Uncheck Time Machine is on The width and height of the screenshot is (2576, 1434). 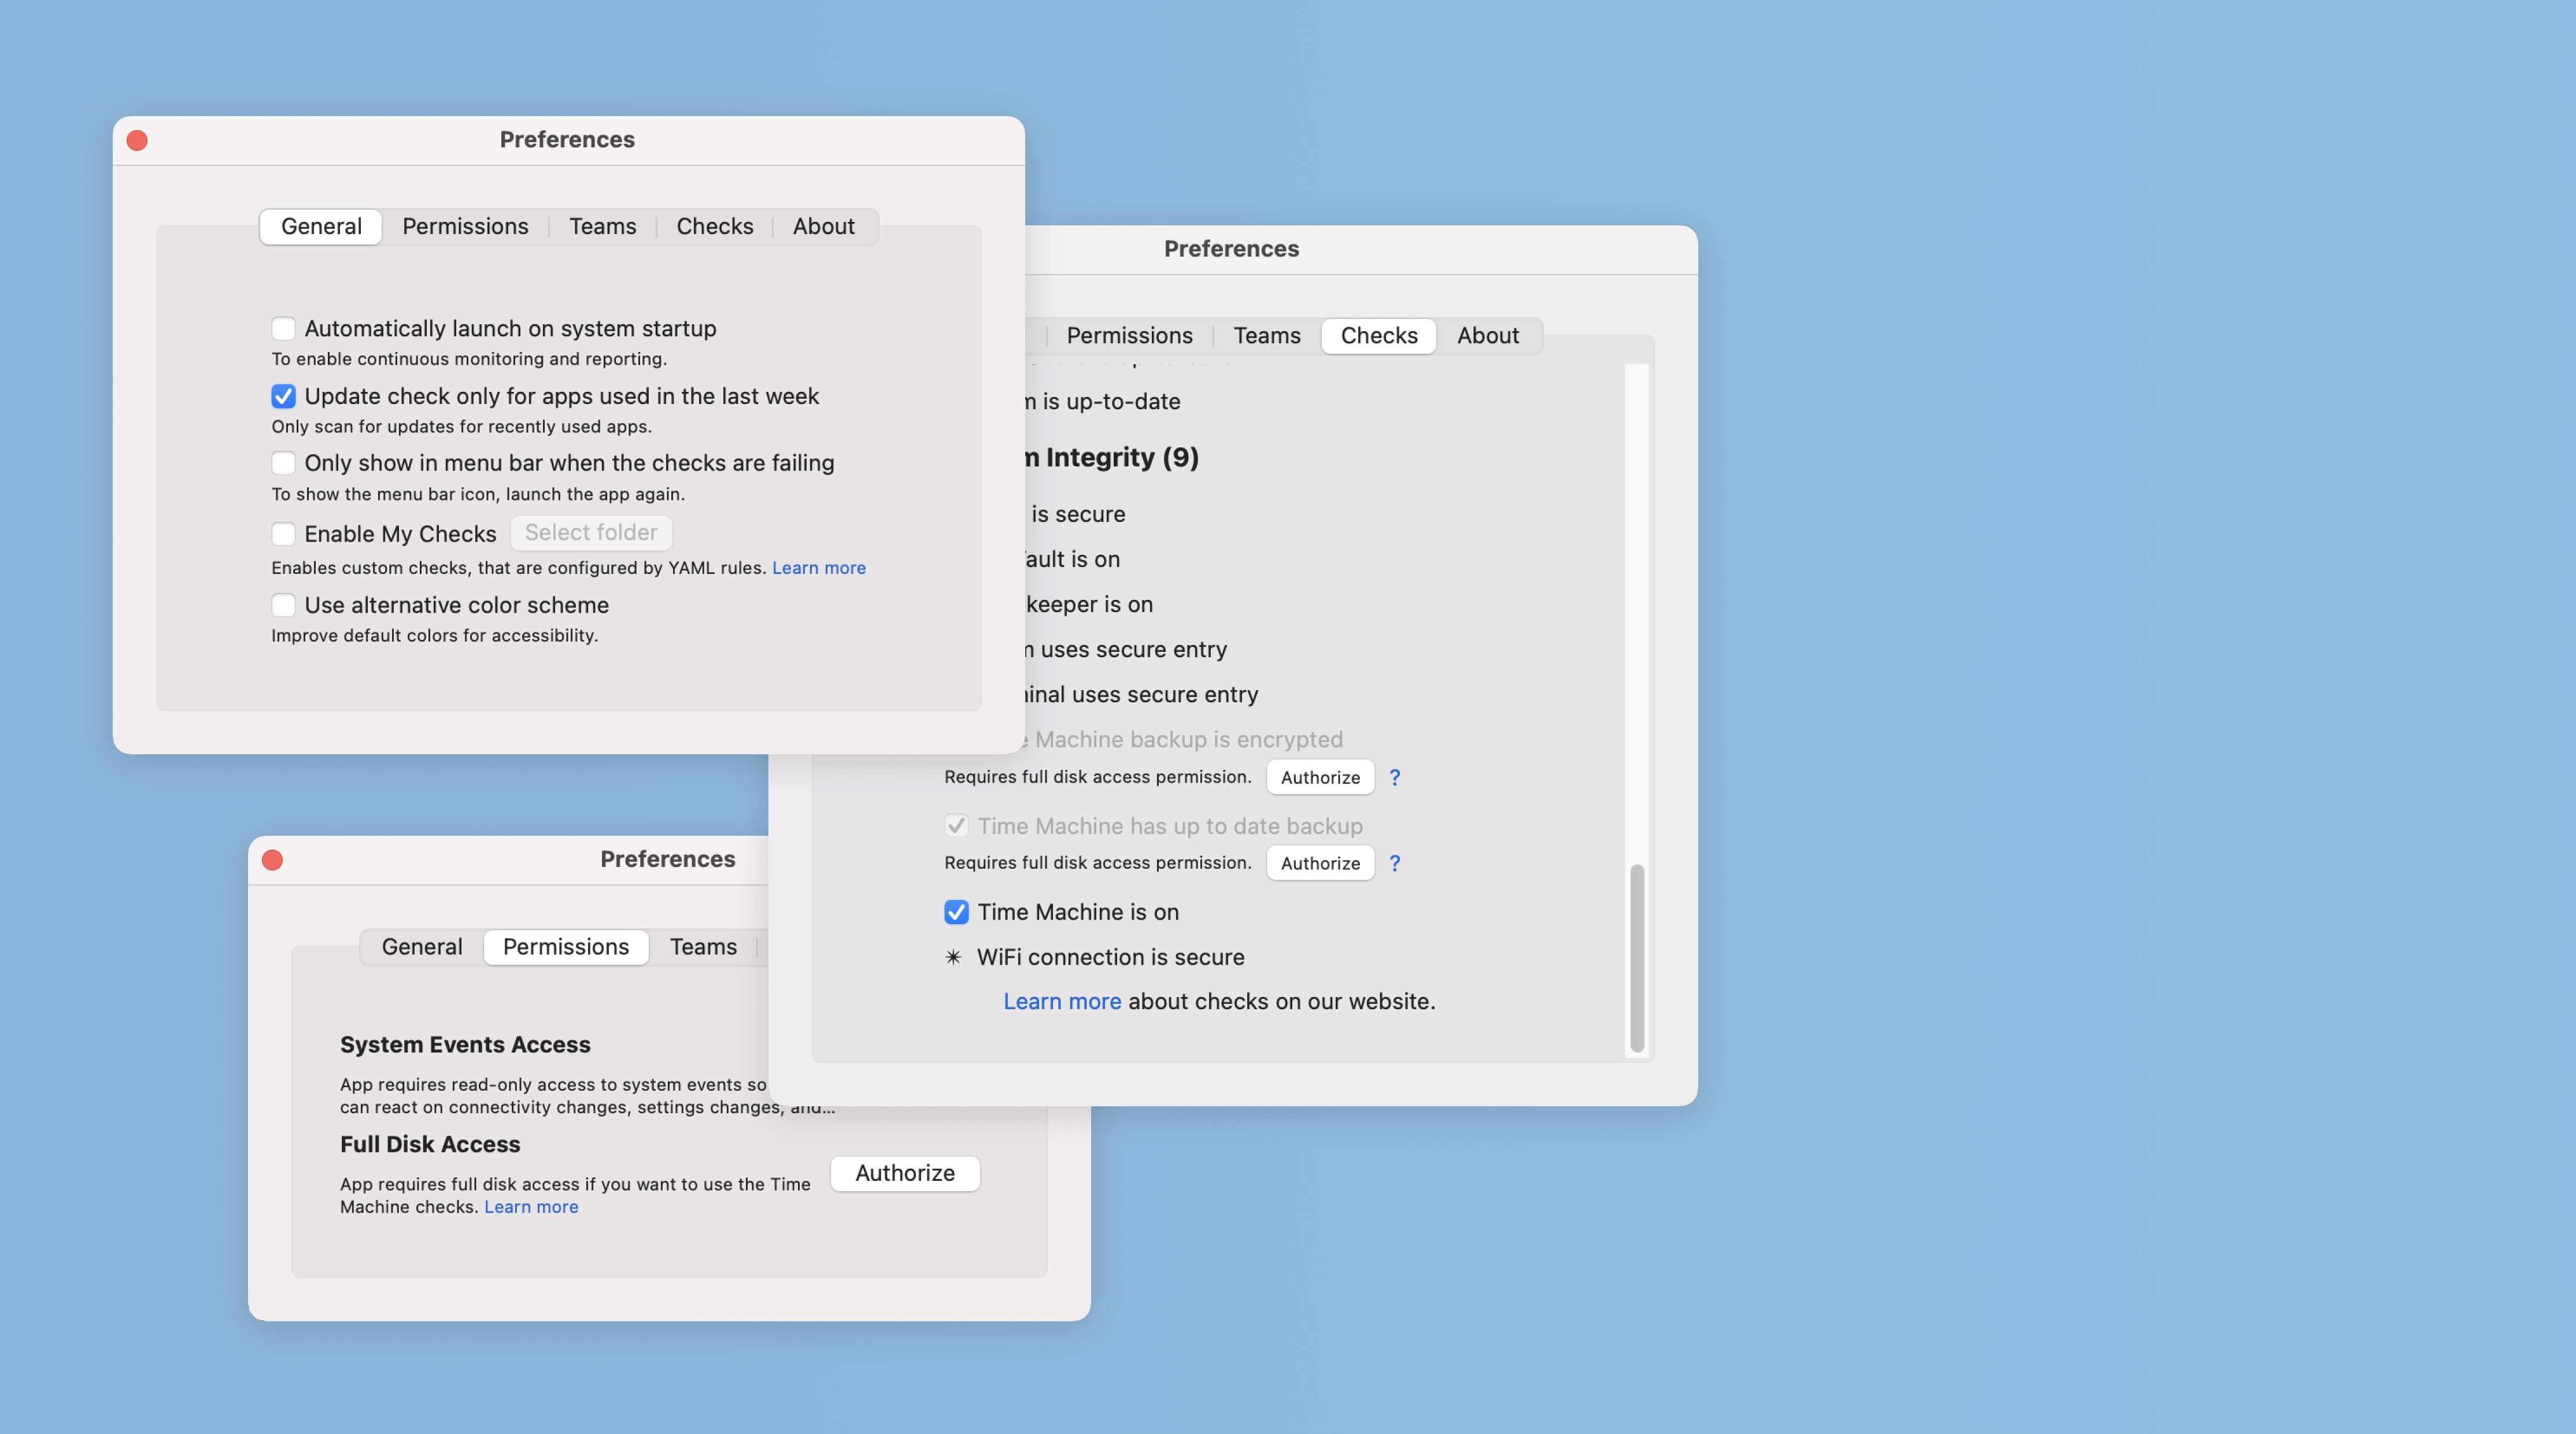click(x=956, y=911)
